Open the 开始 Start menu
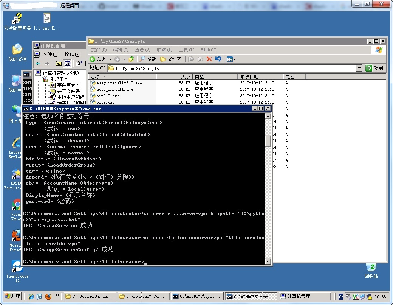The height and width of the screenshot is (305, 393). click(x=13, y=296)
